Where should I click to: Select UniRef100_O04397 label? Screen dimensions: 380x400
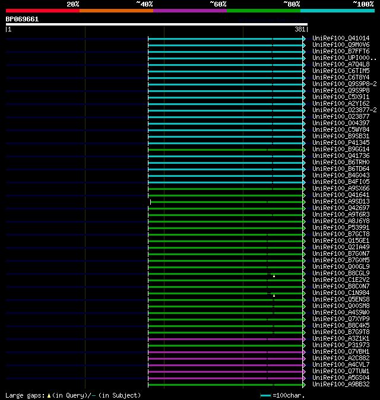coord(341,123)
